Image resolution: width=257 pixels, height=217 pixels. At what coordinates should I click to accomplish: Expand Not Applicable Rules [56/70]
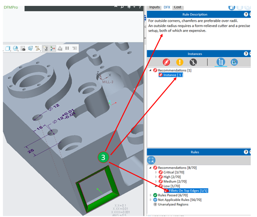tap(150, 199)
